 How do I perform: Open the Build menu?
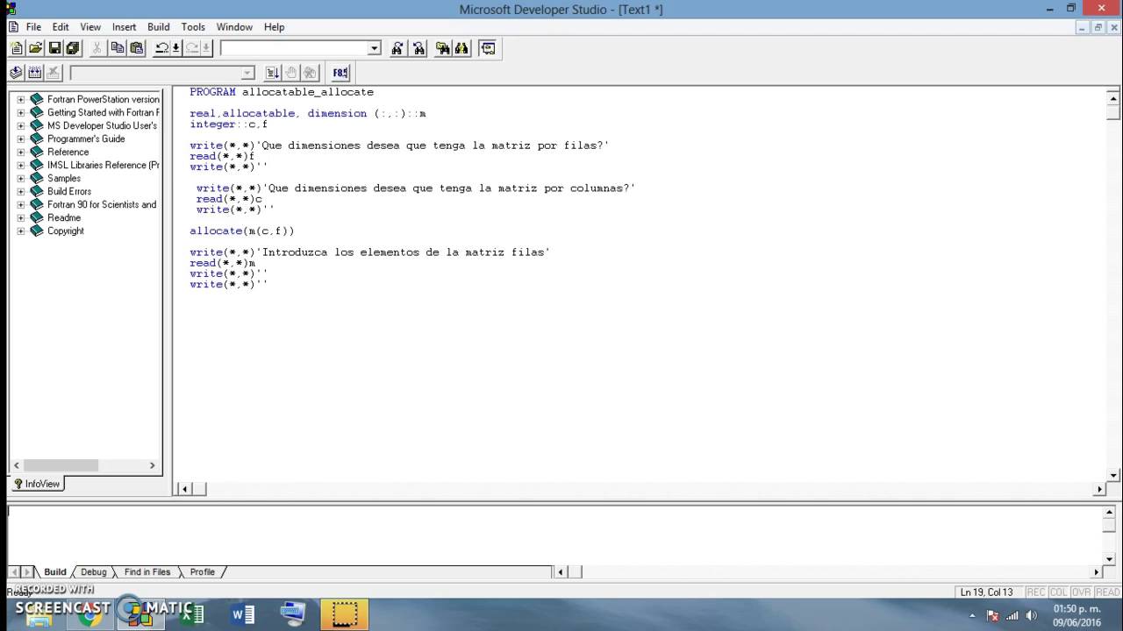(159, 27)
